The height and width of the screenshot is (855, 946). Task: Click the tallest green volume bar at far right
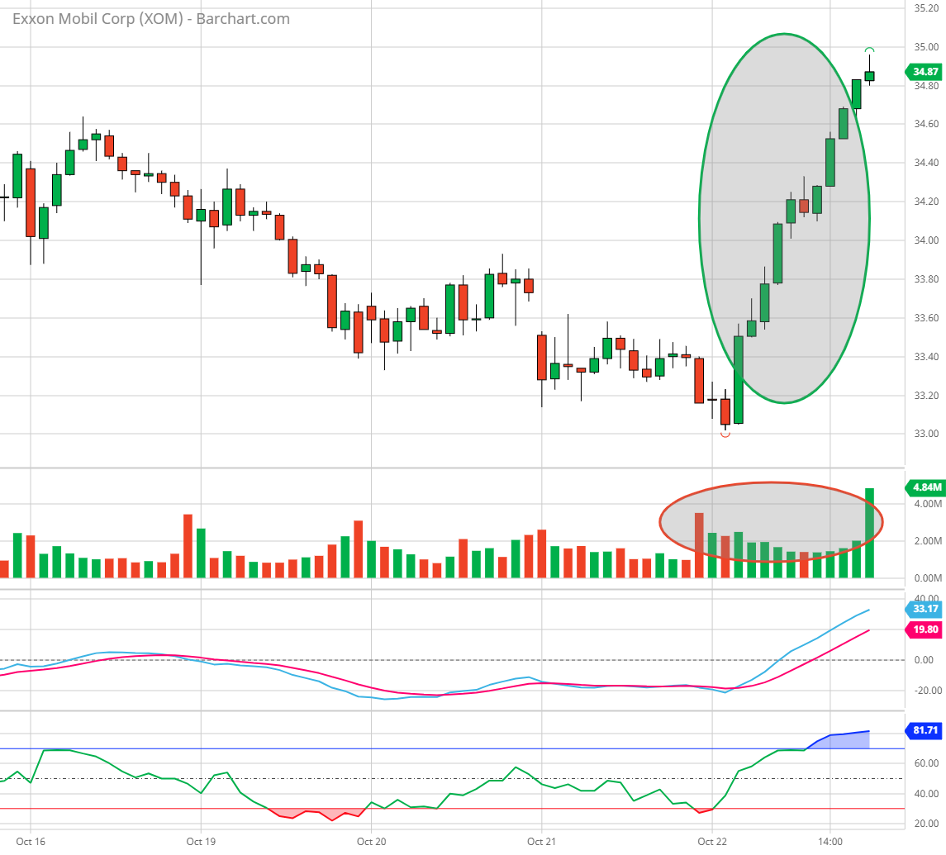[869, 533]
